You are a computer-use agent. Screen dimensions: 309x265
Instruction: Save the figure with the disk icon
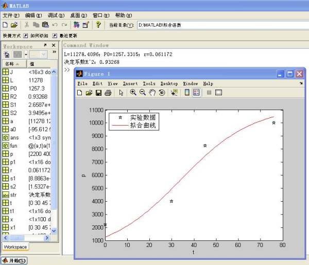98,93
